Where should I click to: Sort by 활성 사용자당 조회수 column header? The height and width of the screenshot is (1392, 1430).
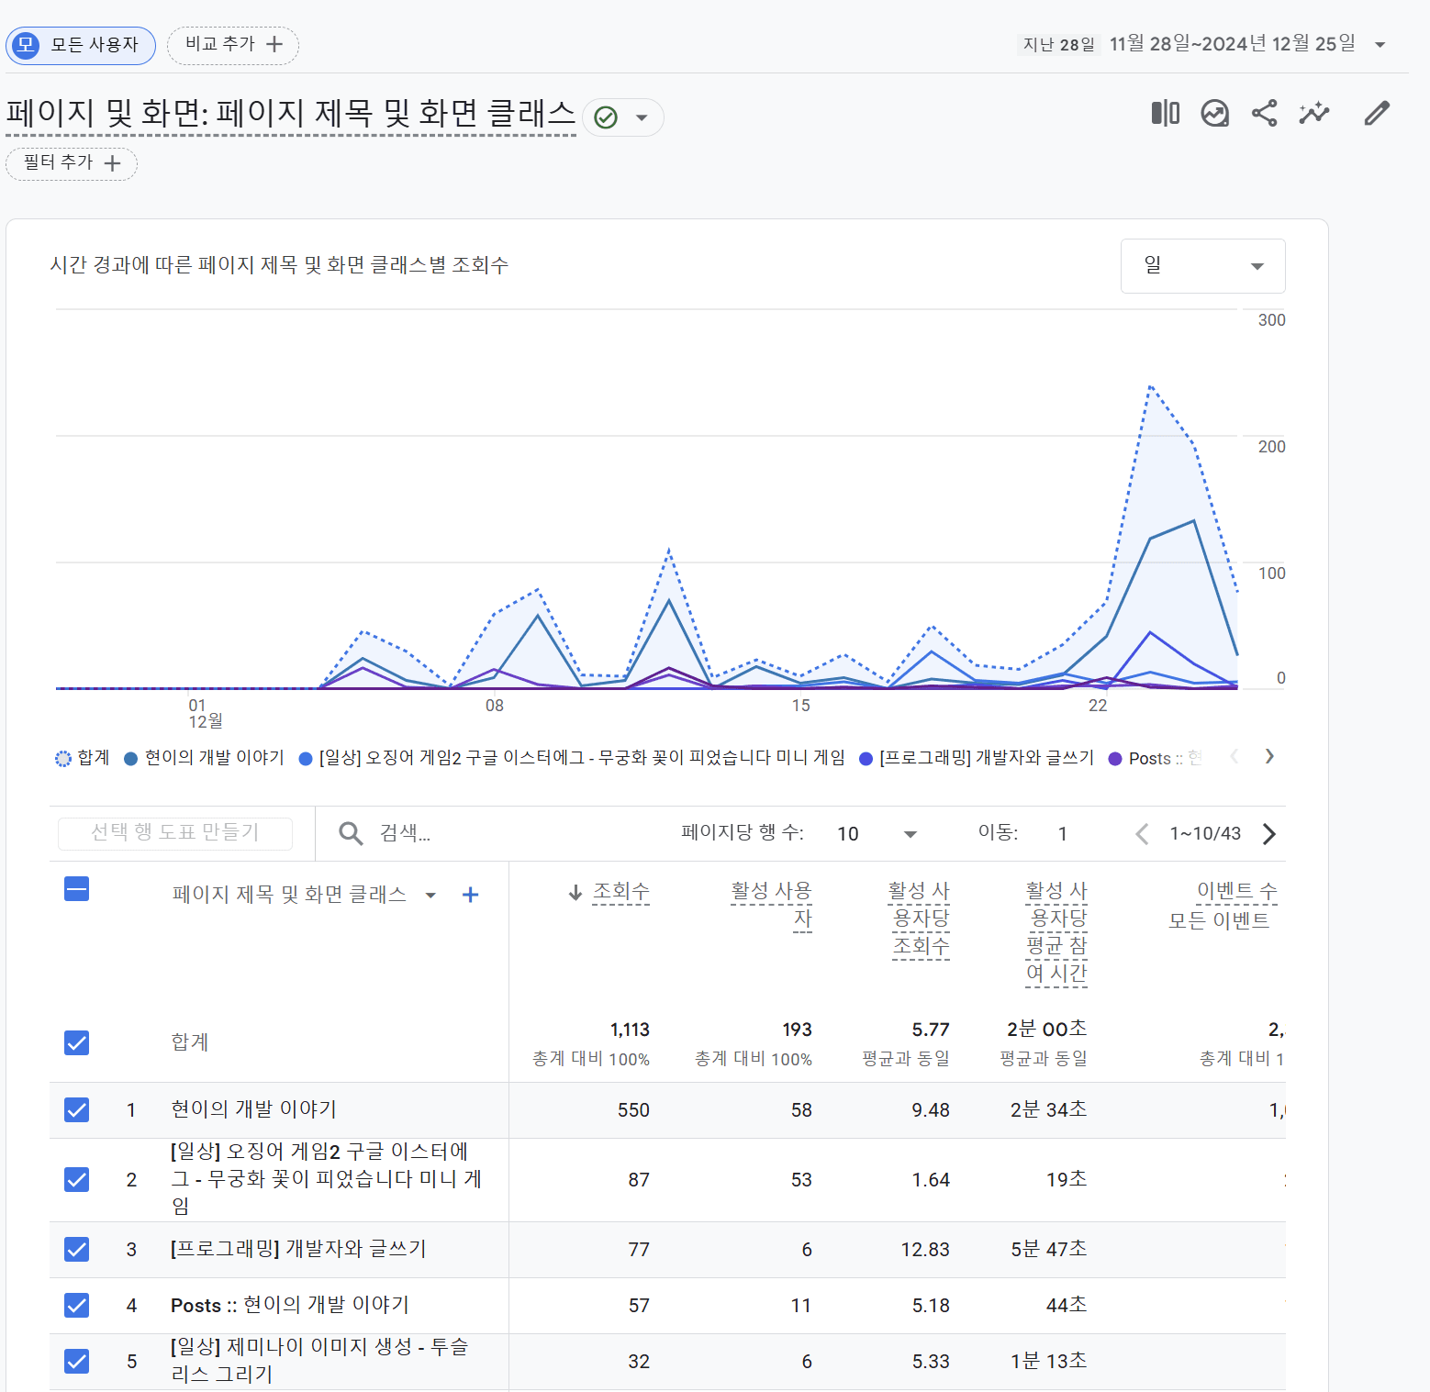(919, 919)
